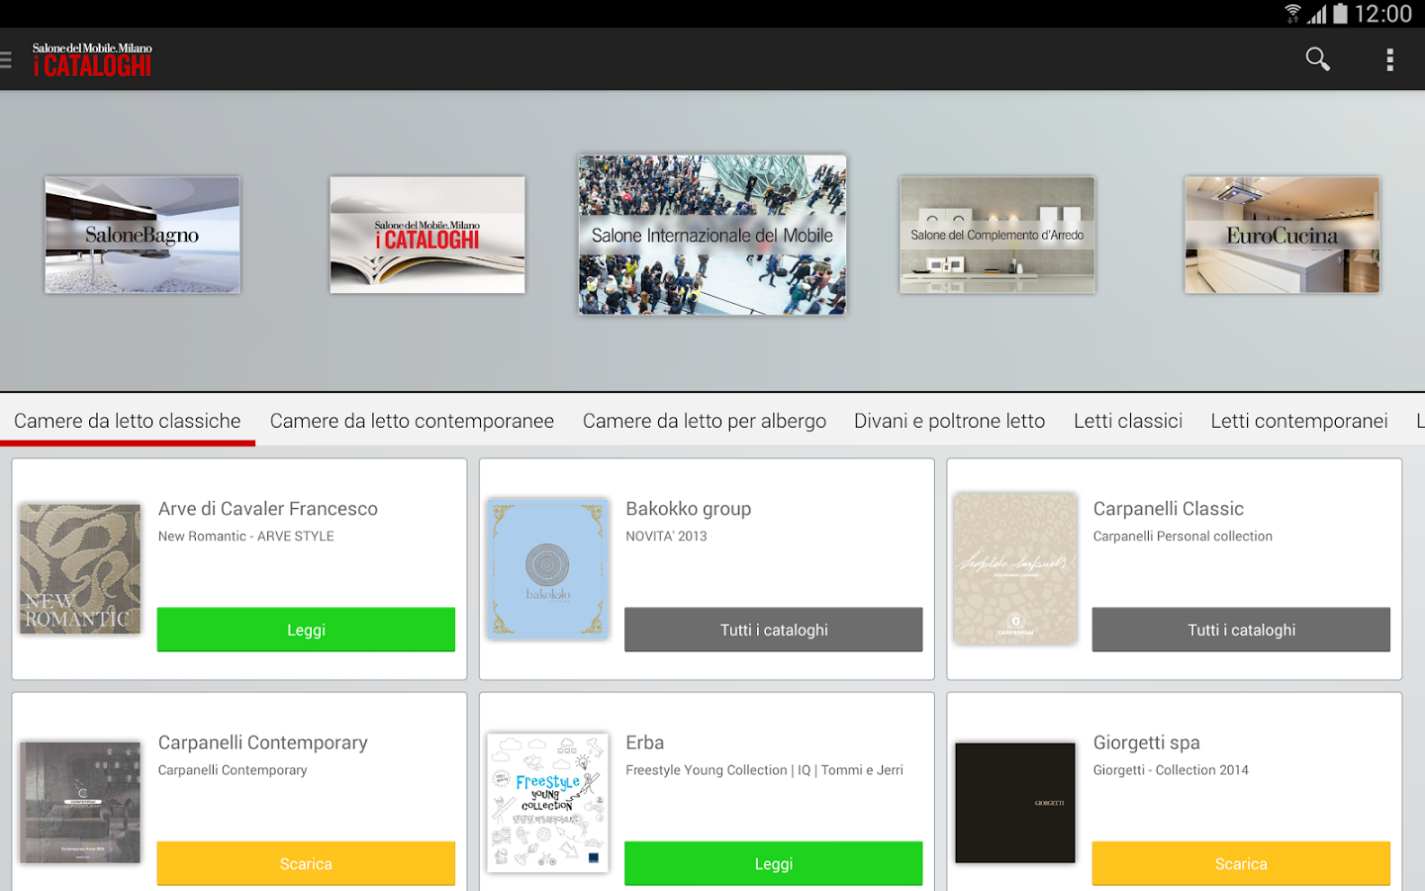Open the search magnifier icon

(x=1317, y=59)
